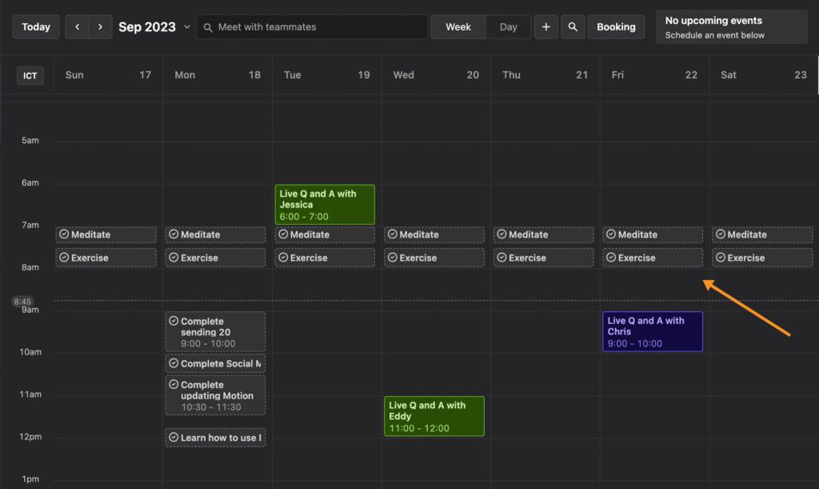The image size is (819, 489).
Task: Open the Booking page
Action: pos(616,26)
